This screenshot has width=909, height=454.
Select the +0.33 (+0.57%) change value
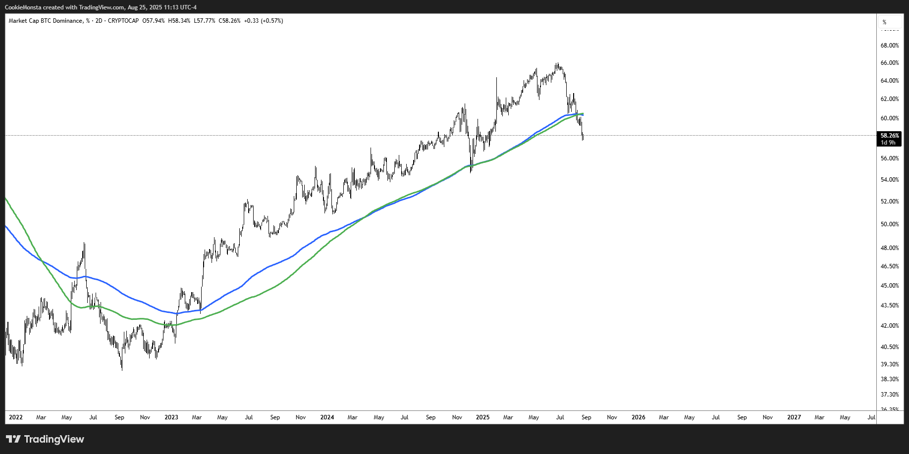coord(264,21)
